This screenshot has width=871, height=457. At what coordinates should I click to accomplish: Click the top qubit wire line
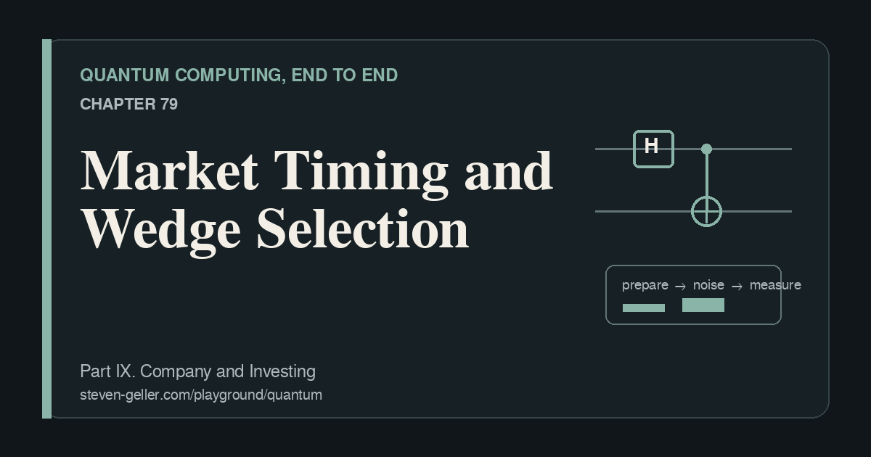click(x=693, y=149)
